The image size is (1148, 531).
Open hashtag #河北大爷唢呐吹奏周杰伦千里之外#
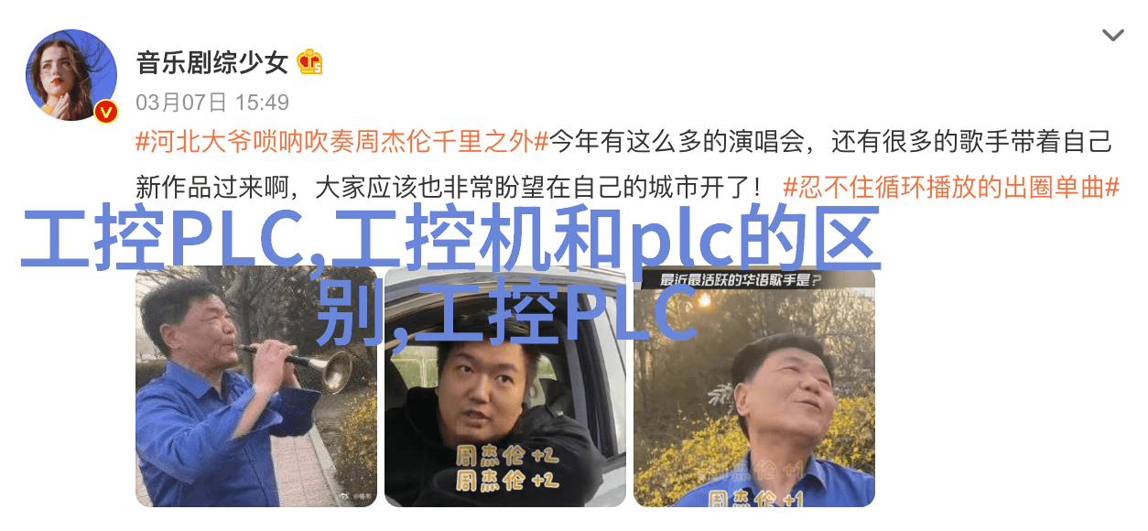(341, 142)
